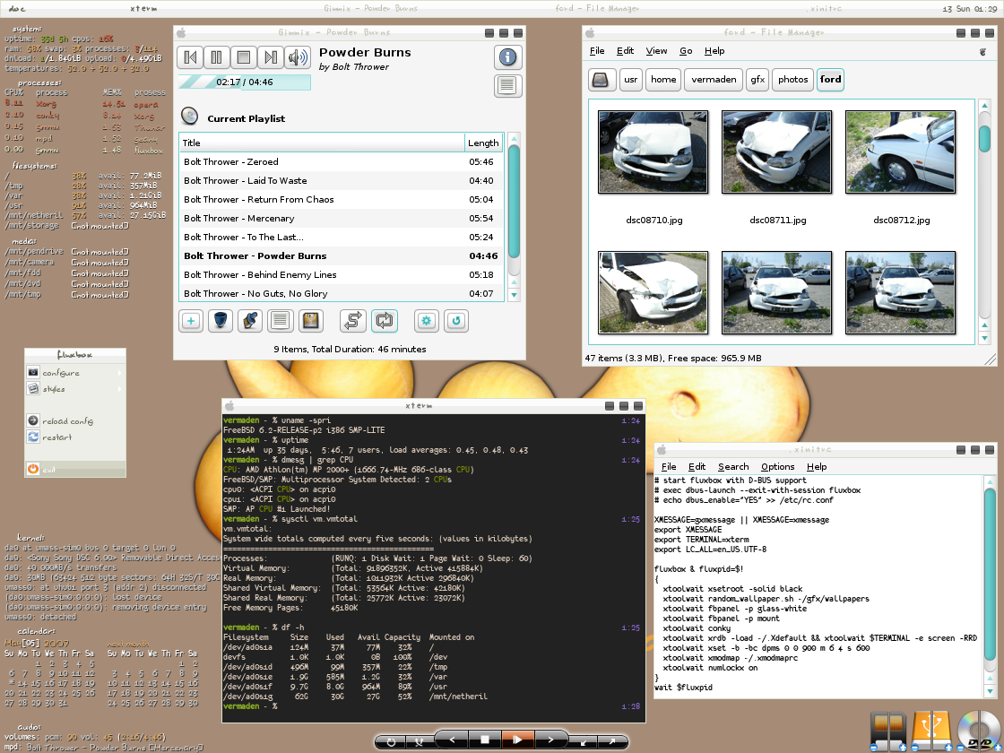Click the DVD disc mount icon
The width and height of the screenshot is (1004, 753).
click(979, 731)
